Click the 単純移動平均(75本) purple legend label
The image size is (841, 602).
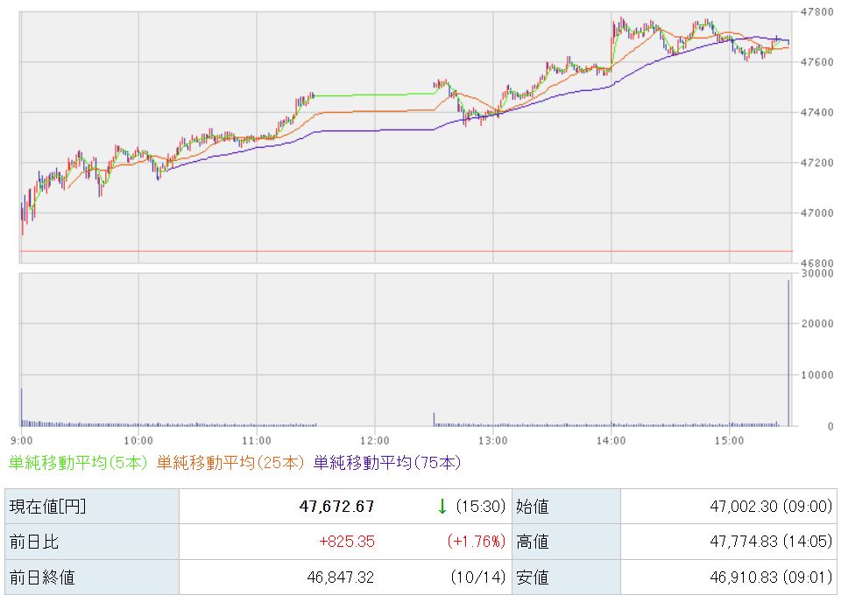[386, 463]
